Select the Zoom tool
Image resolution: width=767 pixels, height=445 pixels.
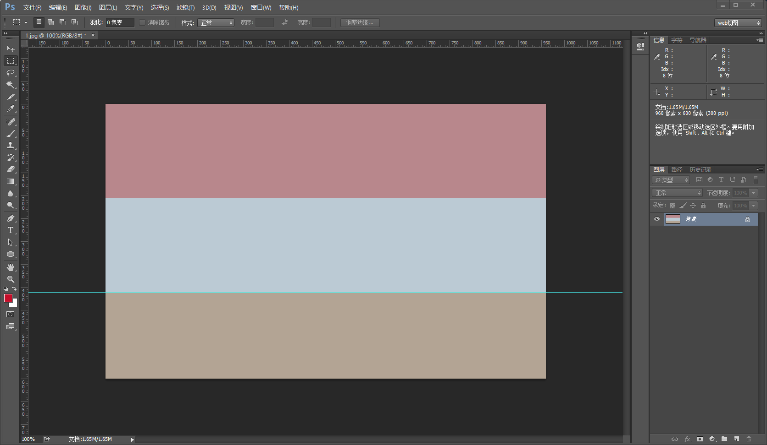click(x=11, y=279)
